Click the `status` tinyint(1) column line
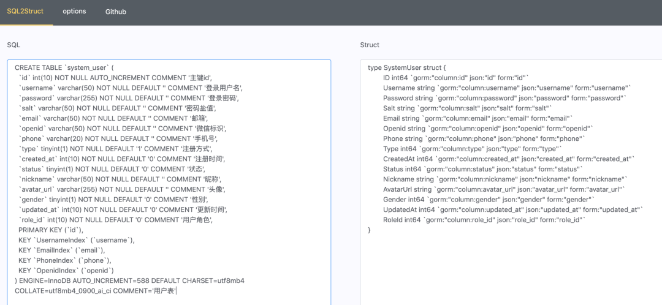Screen dimensions: 662x305 pos(112,169)
